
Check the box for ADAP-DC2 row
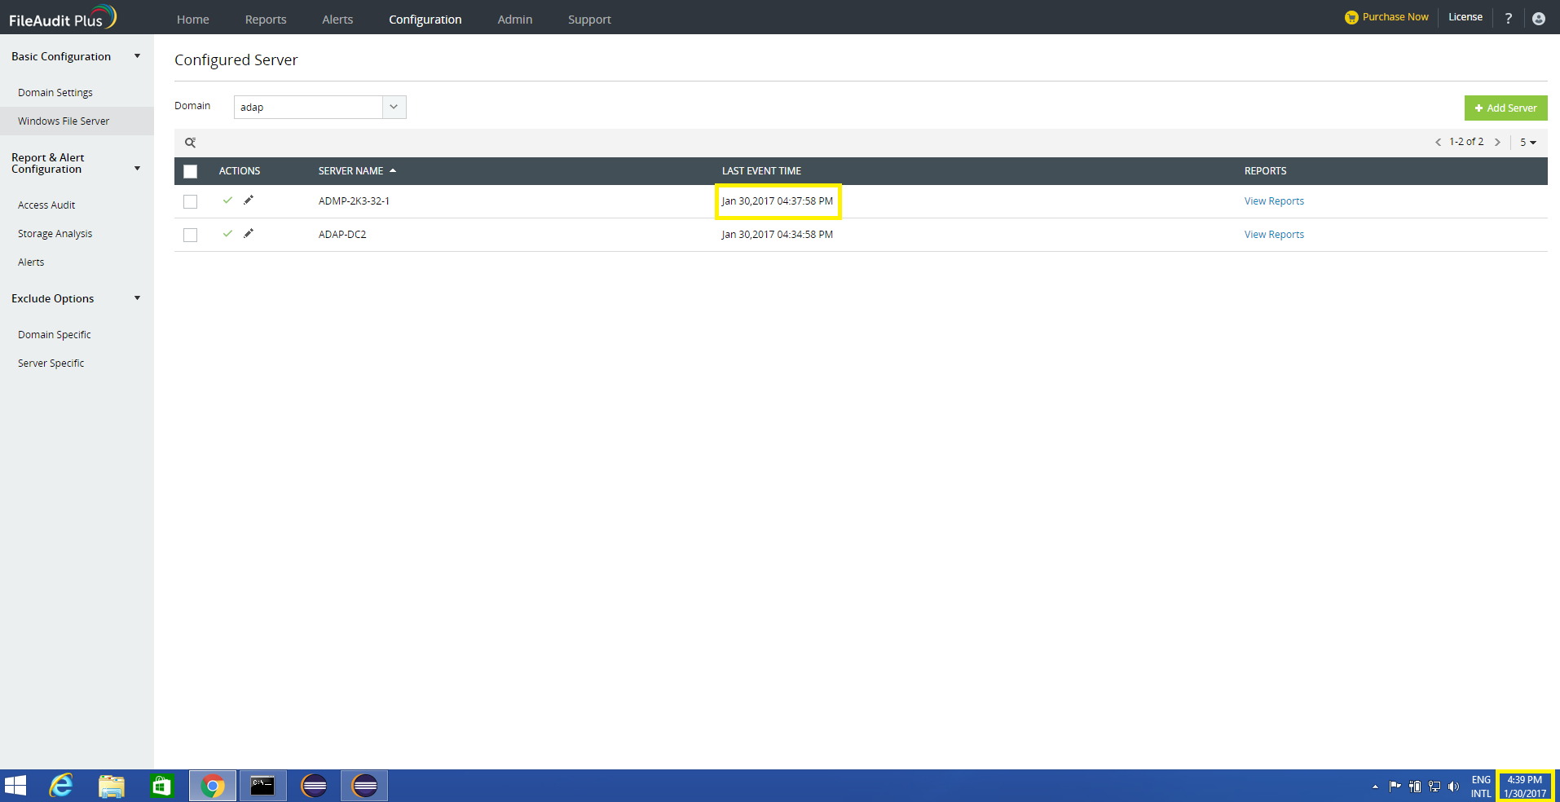190,235
